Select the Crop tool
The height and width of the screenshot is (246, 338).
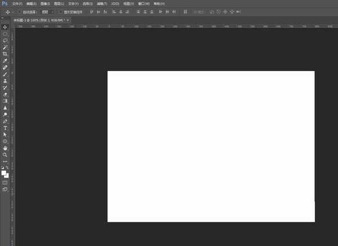pyautogui.click(x=5, y=54)
